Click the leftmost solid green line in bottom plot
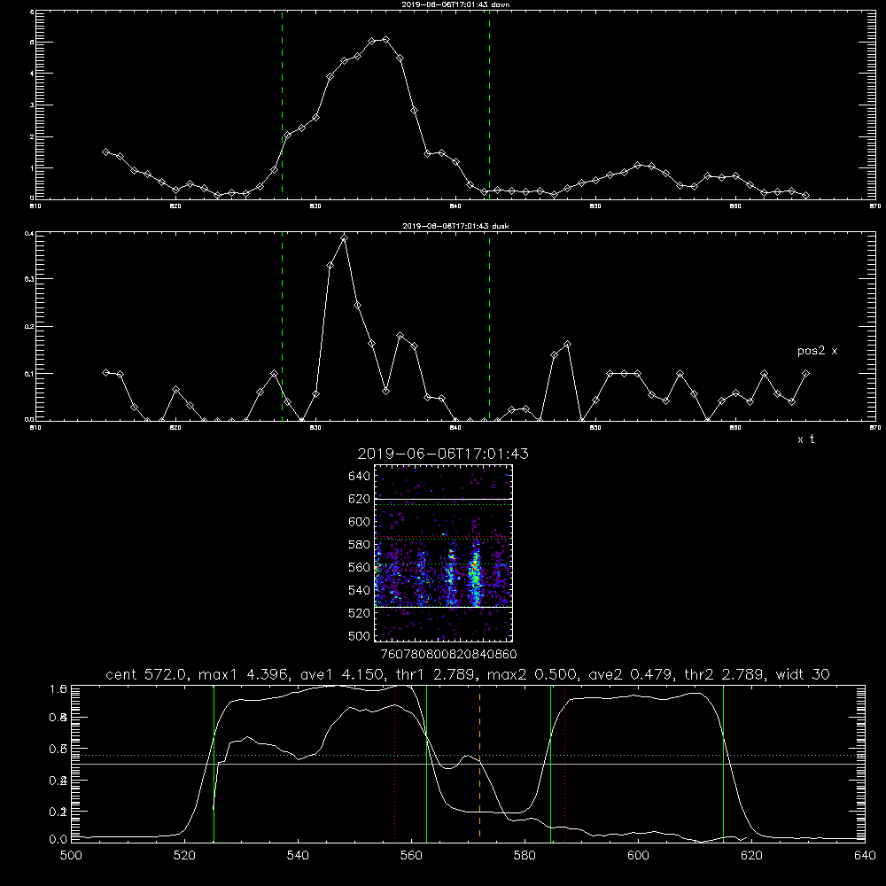The height and width of the screenshot is (886, 886). click(214, 764)
